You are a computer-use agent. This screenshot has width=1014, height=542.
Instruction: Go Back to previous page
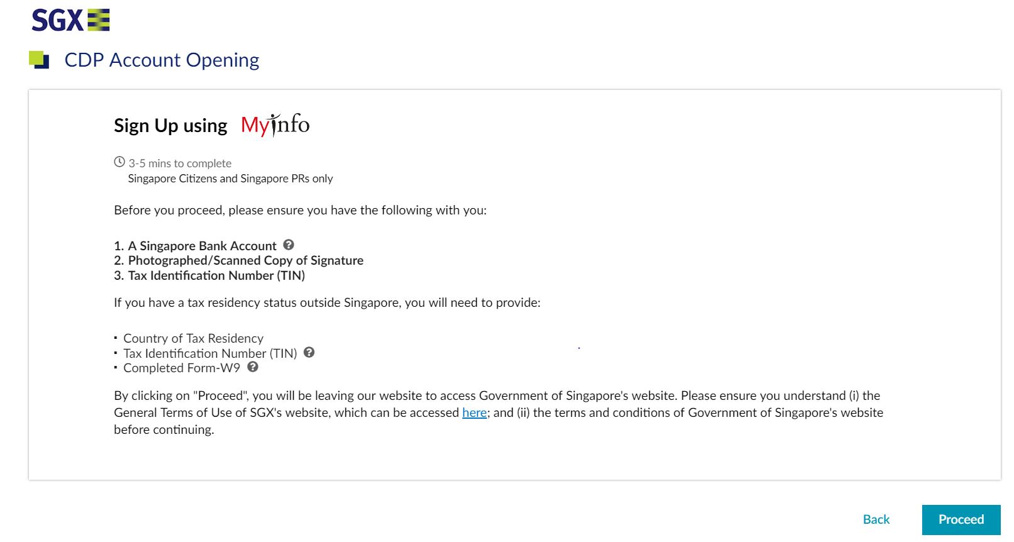876,519
